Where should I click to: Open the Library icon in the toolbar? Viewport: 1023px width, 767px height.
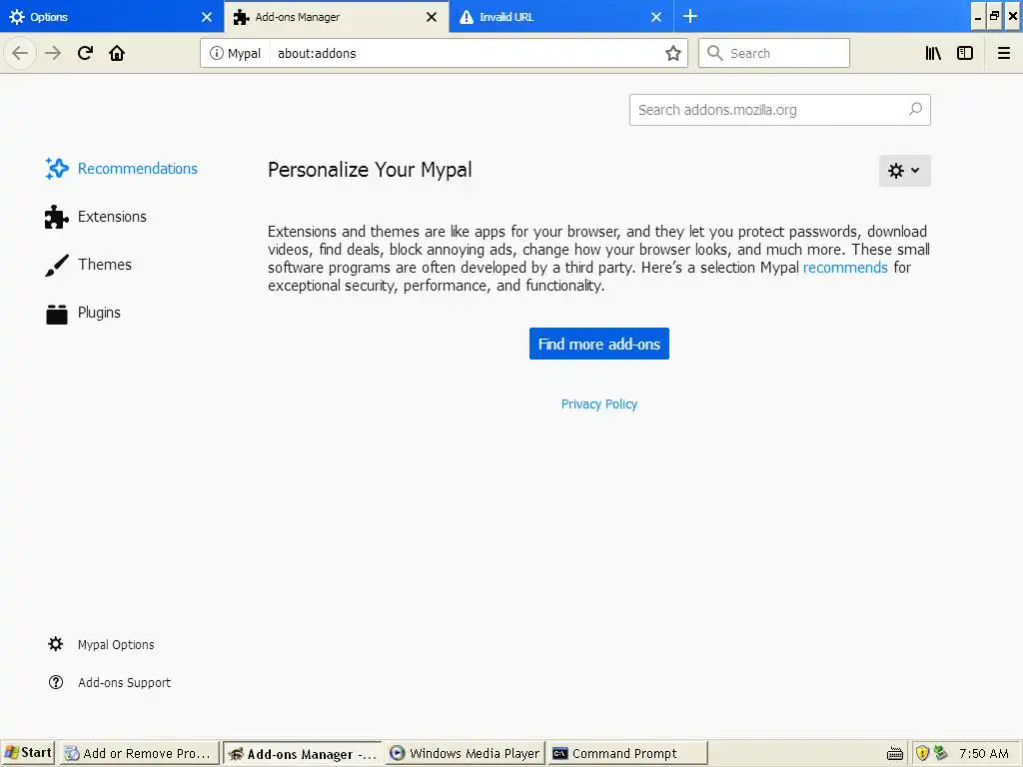pos(933,53)
